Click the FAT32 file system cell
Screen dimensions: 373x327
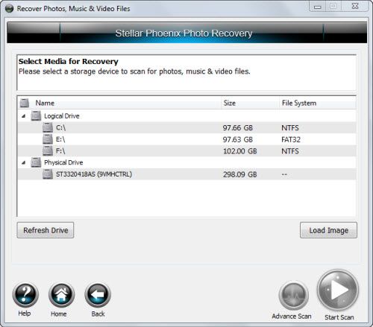click(291, 139)
